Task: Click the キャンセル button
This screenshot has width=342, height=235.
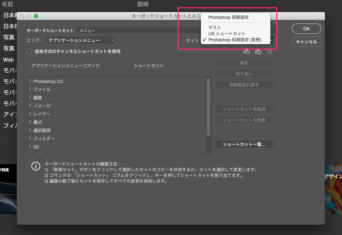Action: (306, 42)
